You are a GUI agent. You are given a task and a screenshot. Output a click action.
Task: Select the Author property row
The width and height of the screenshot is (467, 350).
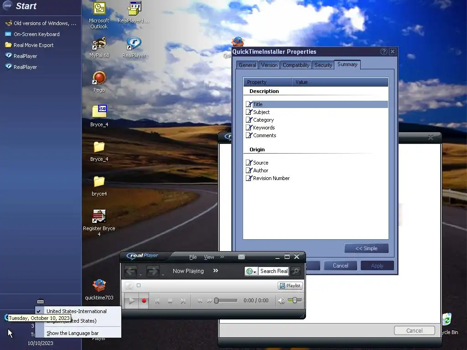316,170
